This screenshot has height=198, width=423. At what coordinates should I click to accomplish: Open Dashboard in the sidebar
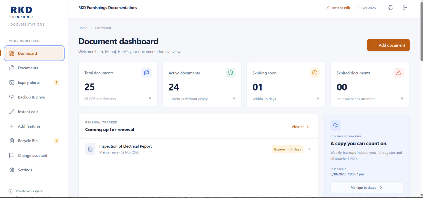[34, 53]
